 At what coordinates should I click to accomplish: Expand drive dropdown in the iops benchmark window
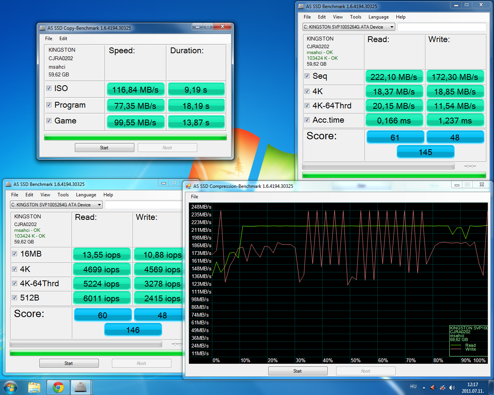(99, 205)
